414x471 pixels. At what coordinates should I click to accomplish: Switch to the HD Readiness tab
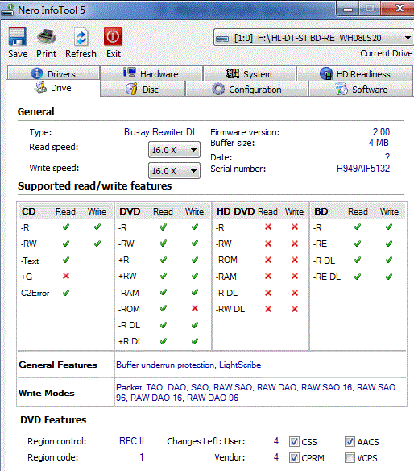[x=355, y=73]
